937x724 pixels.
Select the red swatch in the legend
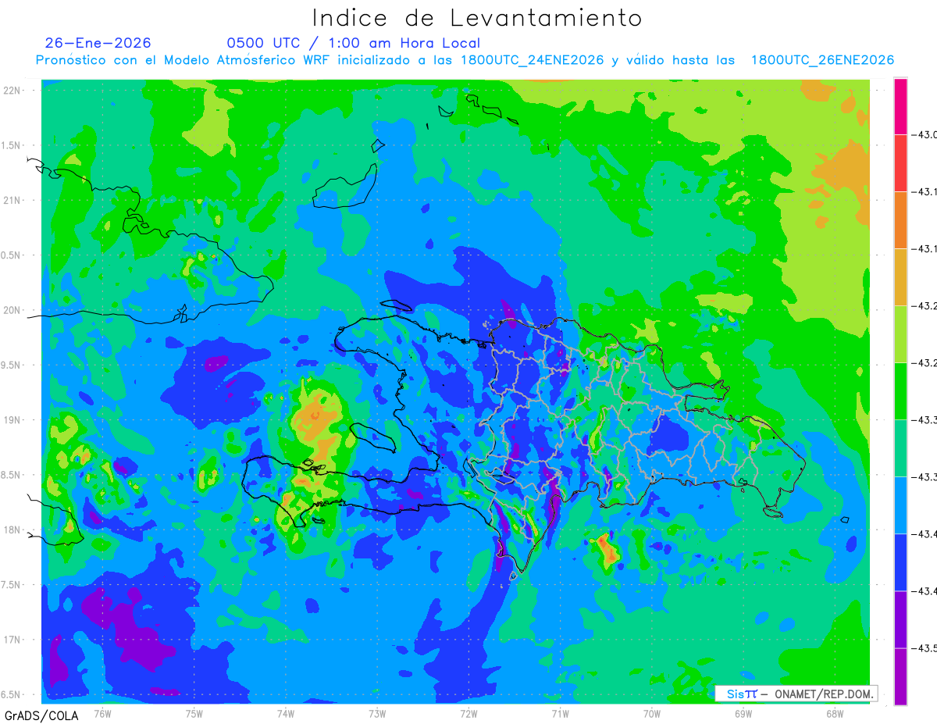[900, 163]
